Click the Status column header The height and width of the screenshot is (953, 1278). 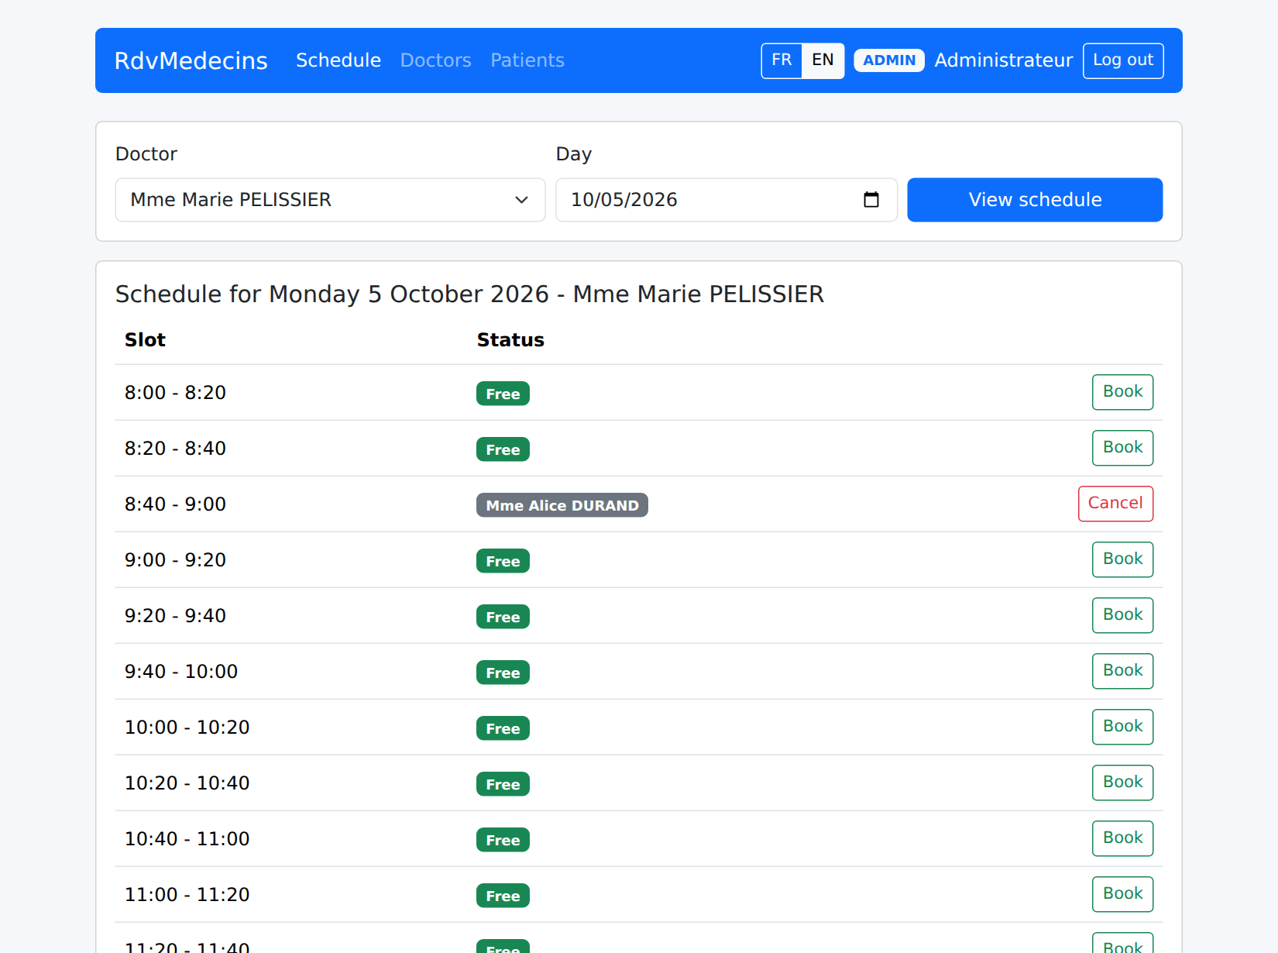[x=510, y=340]
